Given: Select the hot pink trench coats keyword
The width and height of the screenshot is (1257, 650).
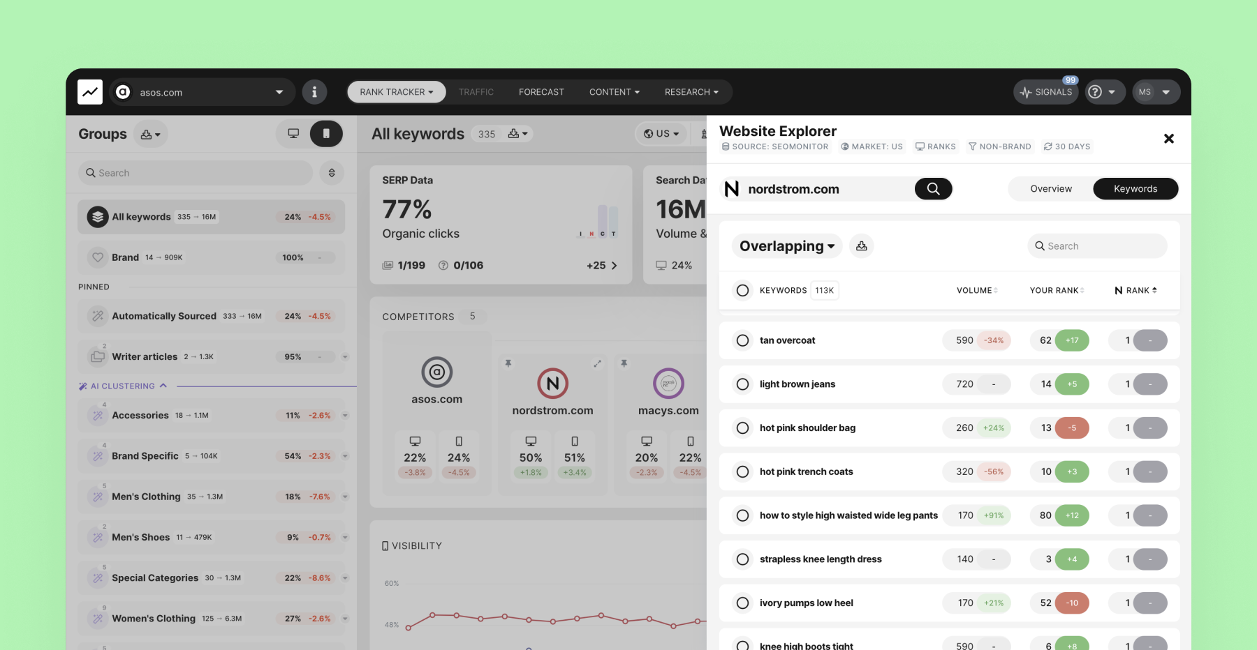Looking at the screenshot, I should [x=742, y=471].
